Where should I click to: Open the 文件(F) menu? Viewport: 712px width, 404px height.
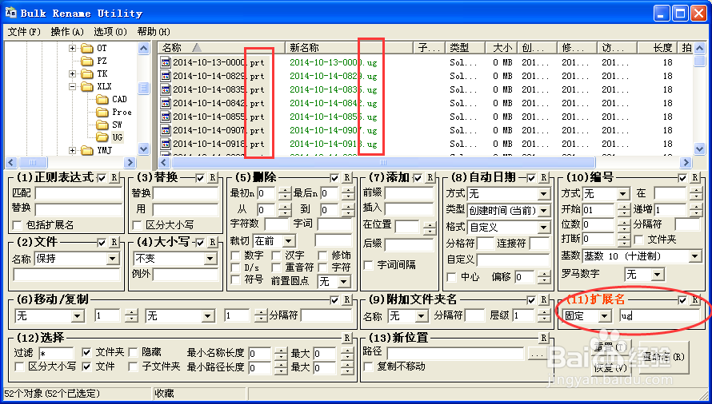pos(24,32)
